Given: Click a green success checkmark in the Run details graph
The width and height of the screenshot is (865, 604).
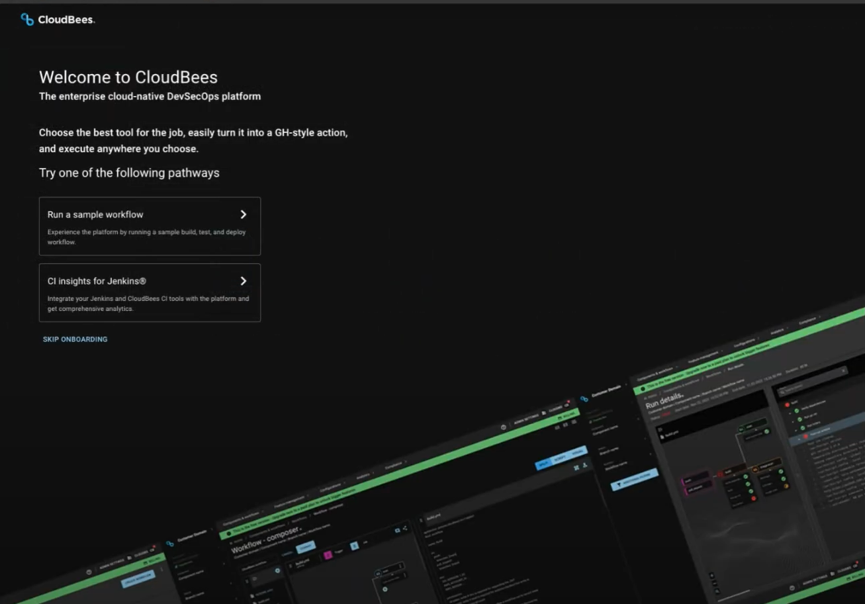Looking at the screenshot, I should [746, 476].
